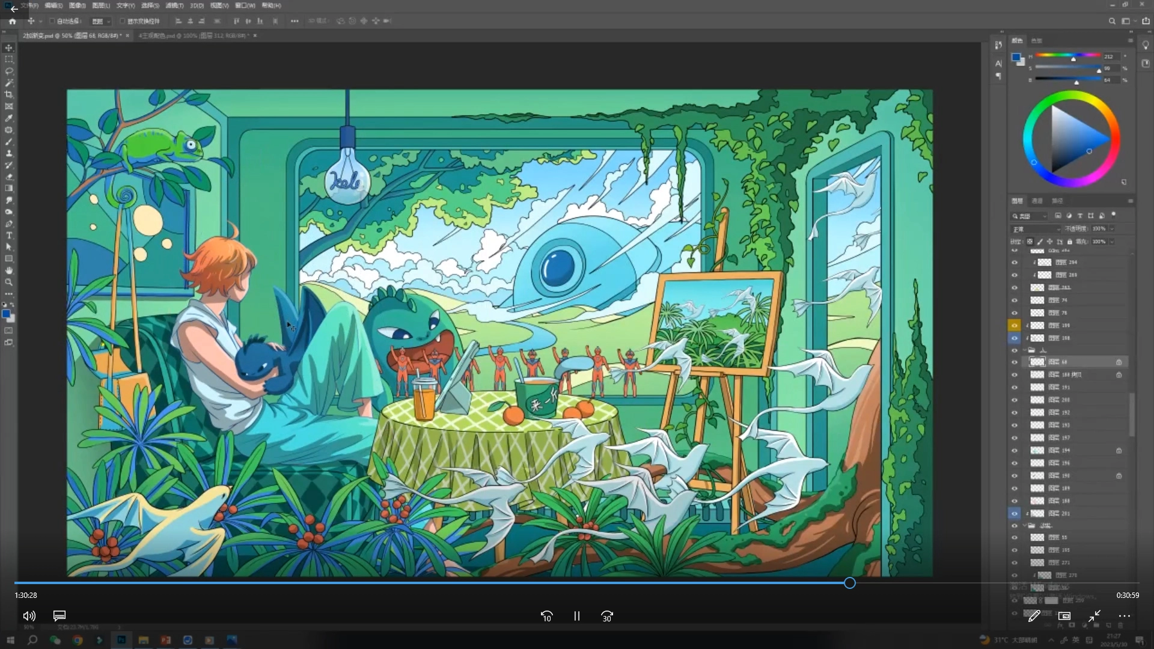Open Chrome from the Windows taskbar
1154x649 pixels.
click(78, 640)
